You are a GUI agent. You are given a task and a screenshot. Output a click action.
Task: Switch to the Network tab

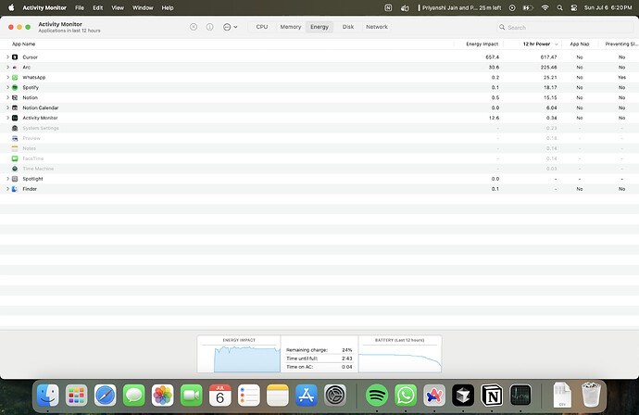point(377,27)
